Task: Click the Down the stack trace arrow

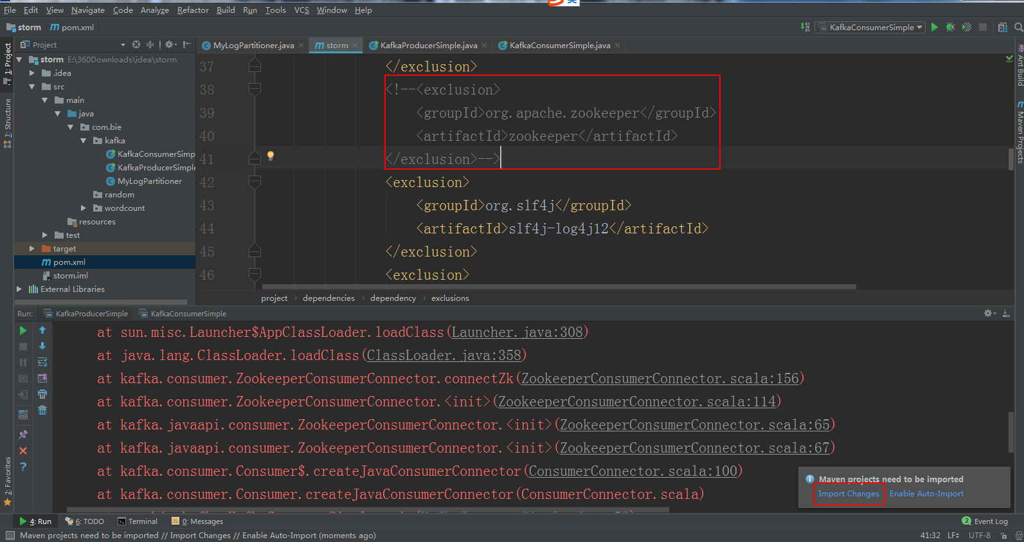Action: click(42, 346)
